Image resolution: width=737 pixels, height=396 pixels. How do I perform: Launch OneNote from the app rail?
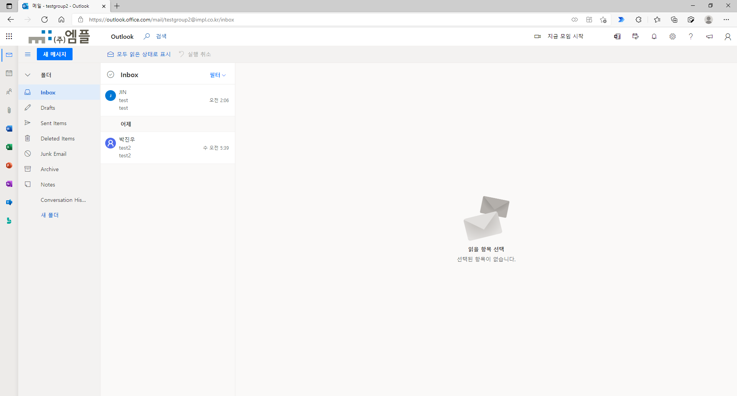tap(9, 184)
